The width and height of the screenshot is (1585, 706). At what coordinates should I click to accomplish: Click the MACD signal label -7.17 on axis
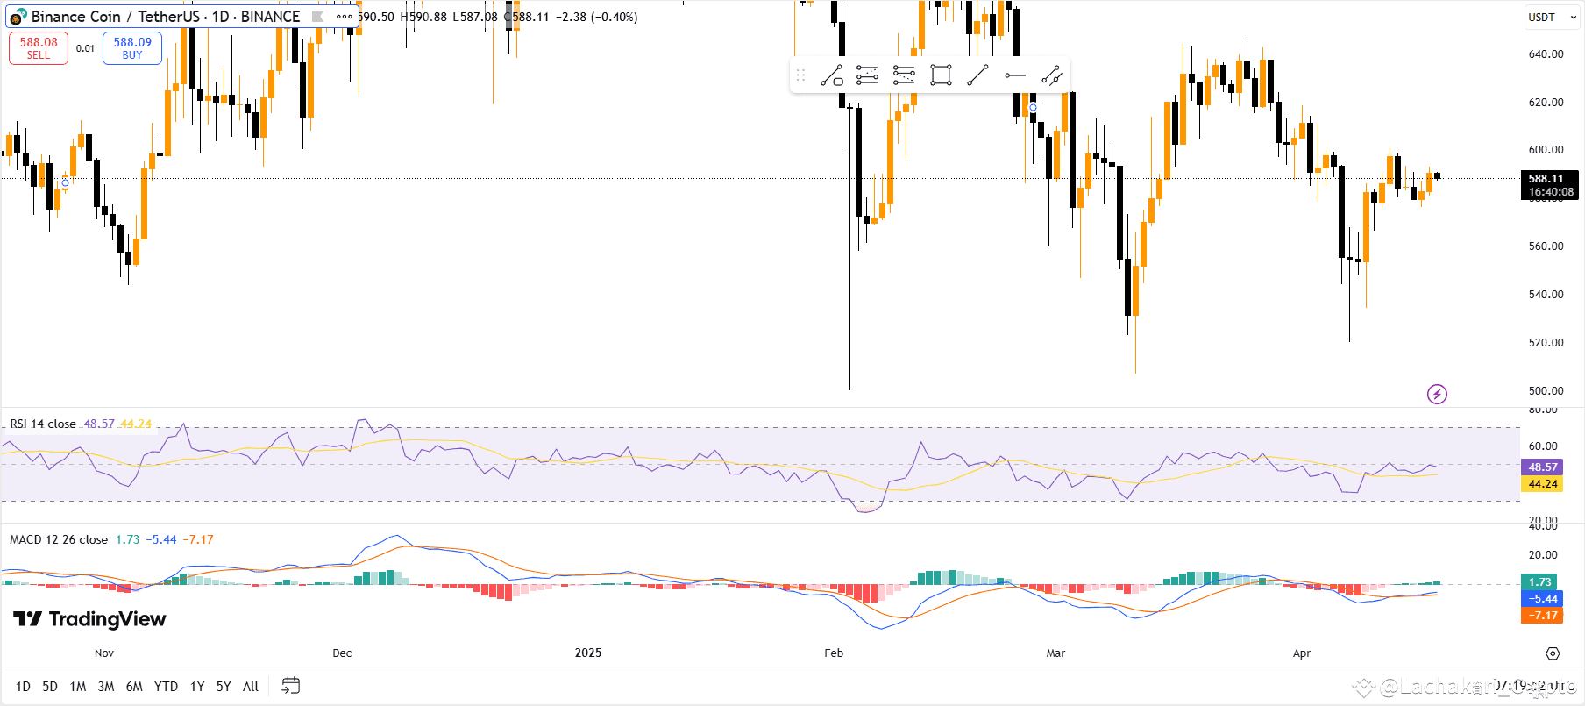[1540, 616]
